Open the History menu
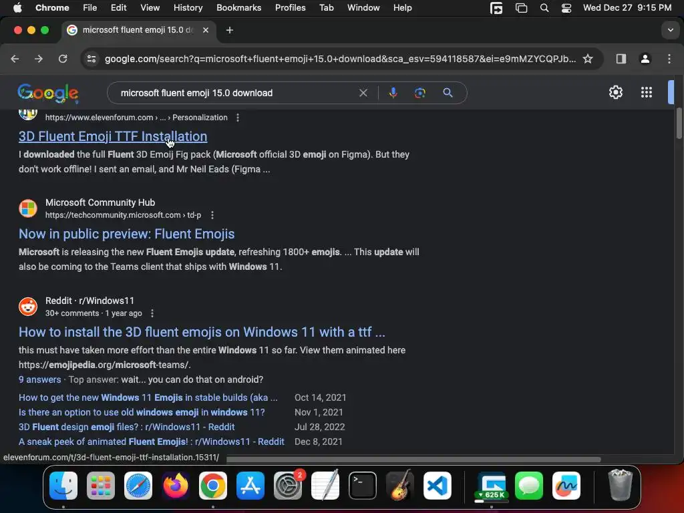The width and height of the screenshot is (684, 513). click(x=188, y=8)
